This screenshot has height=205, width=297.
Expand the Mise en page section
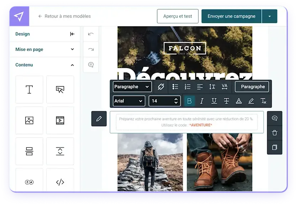tap(44, 50)
